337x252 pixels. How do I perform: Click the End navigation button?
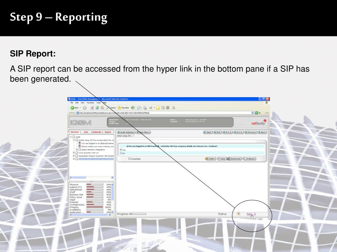[x=218, y=132]
